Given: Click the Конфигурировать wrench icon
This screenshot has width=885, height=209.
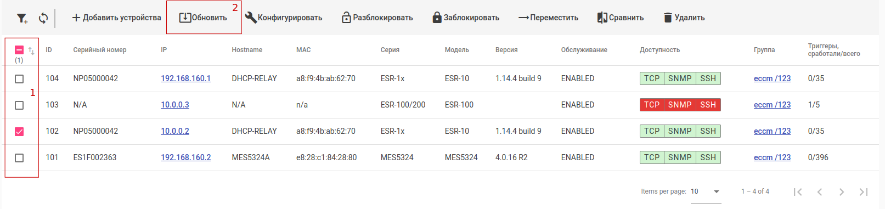Looking at the screenshot, I should tap(251, 18).
